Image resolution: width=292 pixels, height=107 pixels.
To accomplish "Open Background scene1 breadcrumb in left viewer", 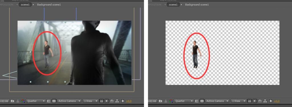I will [x=49, y=5].
